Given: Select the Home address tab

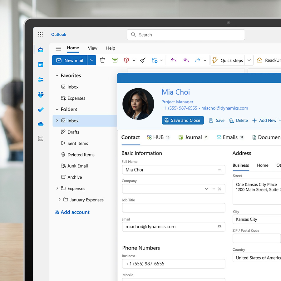Looking at the screenshot, I should [x=263, y=165].
